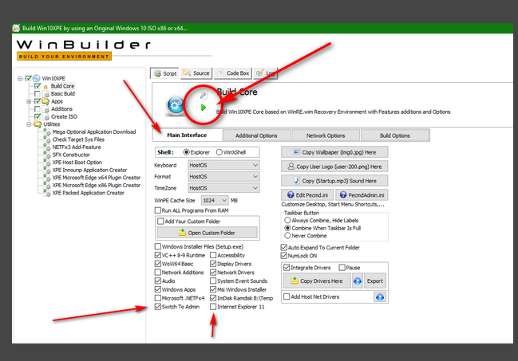
Task: Select Never Combine taskbar button option
Action: click(287, 236)
